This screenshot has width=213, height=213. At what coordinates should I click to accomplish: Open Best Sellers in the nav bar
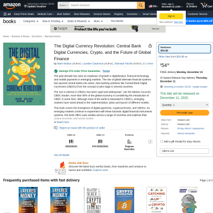coord(63,14)
